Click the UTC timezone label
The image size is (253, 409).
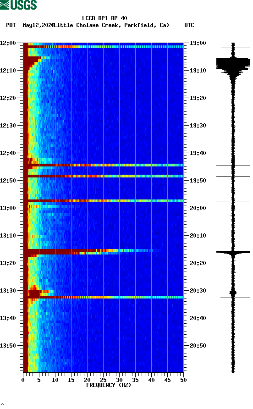click(189, 25)
